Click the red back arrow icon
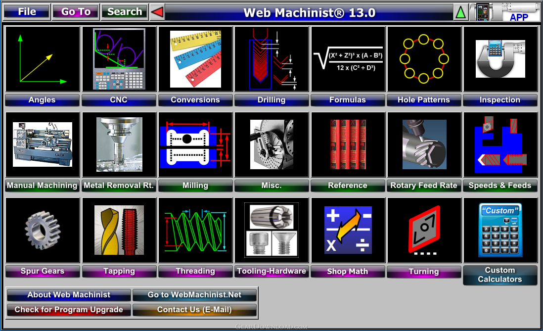The width and height of the screenshot is (543, 331). click(158, 12)
